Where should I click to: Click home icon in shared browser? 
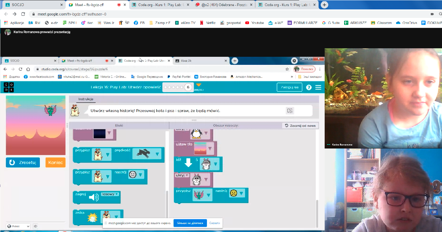(x=28, y=69)
